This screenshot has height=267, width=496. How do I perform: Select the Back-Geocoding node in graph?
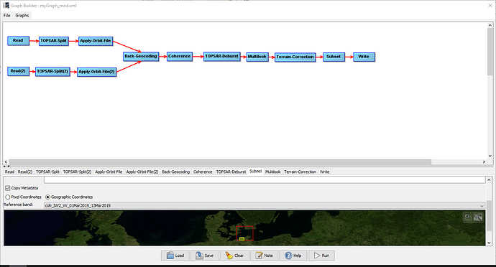141,56
